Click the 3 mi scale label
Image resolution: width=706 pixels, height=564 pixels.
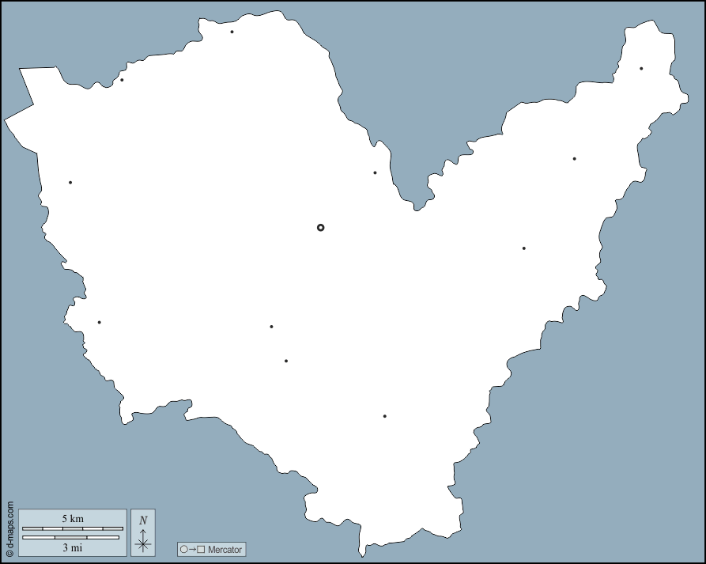(x=72, y=547)
